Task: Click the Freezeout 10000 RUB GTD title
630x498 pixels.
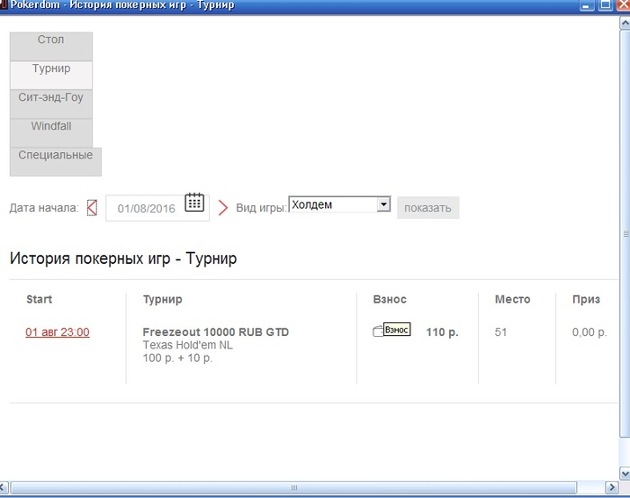Action: pos(216,332)
